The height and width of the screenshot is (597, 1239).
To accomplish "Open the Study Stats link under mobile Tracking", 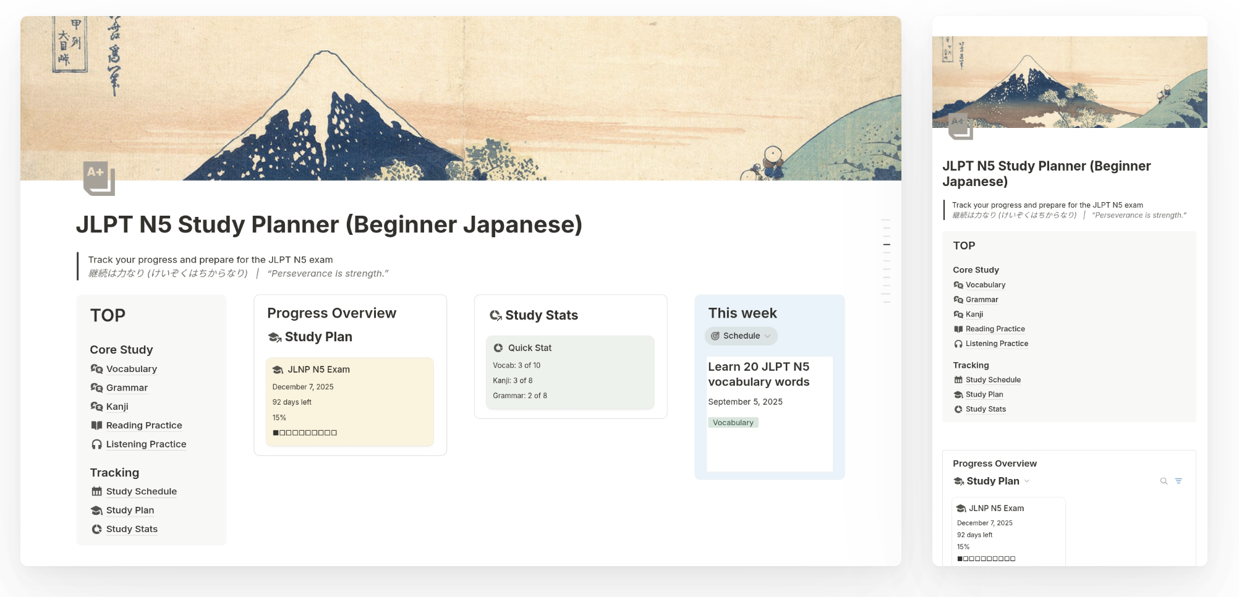I will click(x=986, y=409).
